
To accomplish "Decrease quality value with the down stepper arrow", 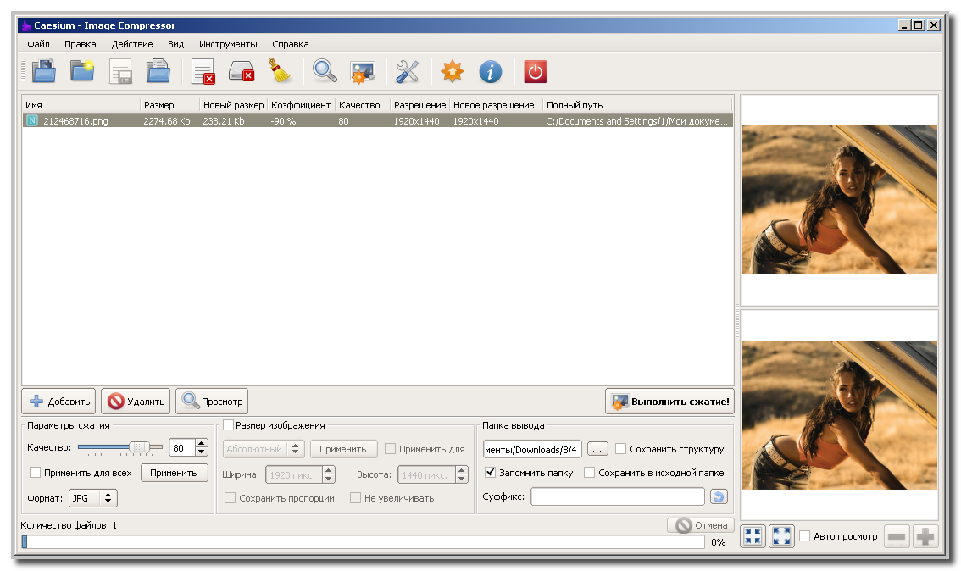I will click(201, 452).
